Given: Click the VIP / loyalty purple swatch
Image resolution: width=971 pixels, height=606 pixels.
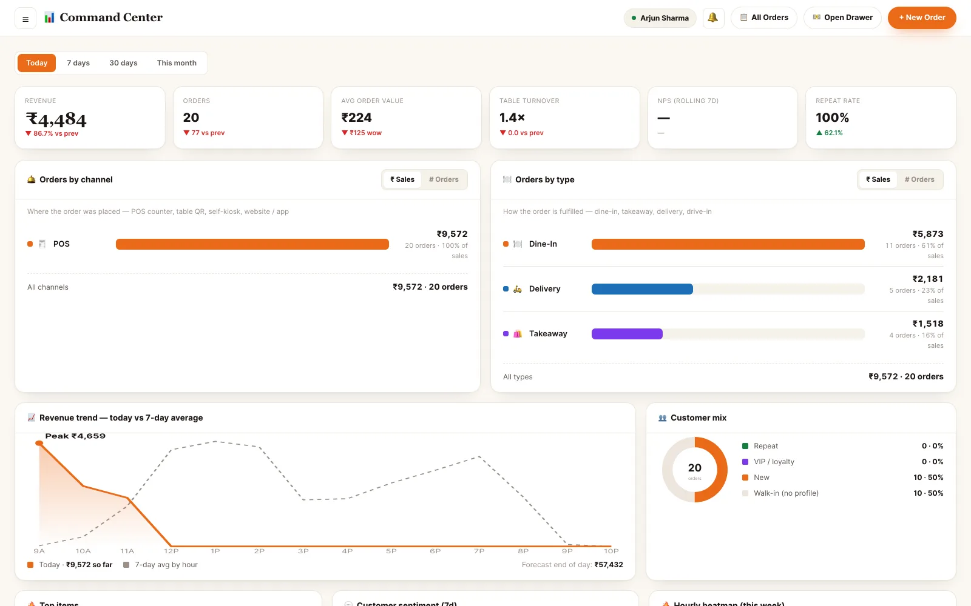Looking at the screenshot, I should pyautogui.click(x=745, y=462).
